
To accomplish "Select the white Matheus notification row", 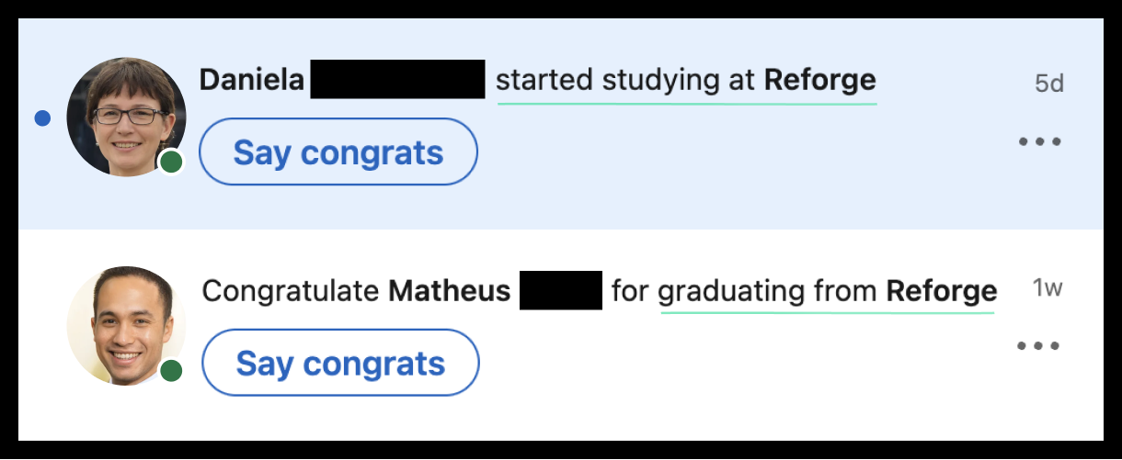I will [561, 335].
